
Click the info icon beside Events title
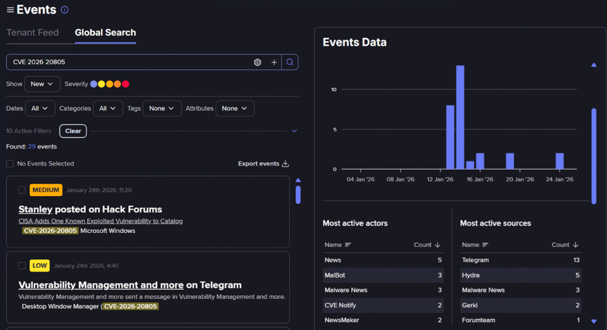(65, 10)
